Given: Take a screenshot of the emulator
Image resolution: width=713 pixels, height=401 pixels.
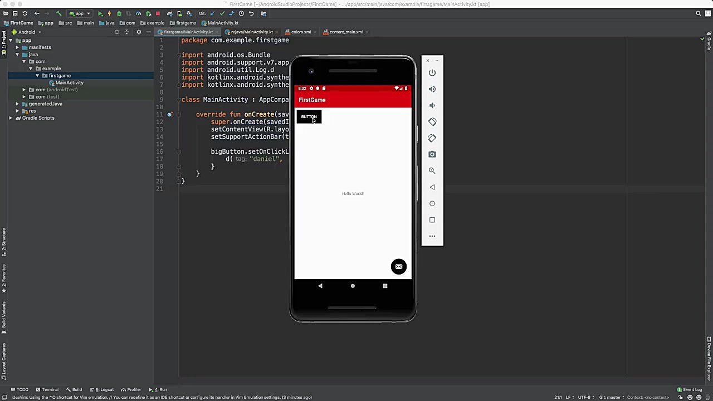Looking at the screenshot, I should (x=432, y=154).
